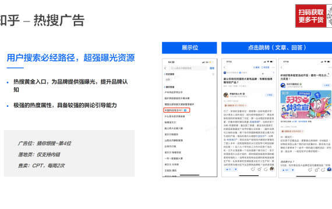Image resolution: width=332 pixels, height=209 pixels.
Task: Tap heart icon in middle phone footer
Action: (253, 169)
